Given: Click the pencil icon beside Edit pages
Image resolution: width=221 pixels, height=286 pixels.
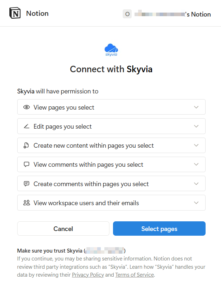Looking at the screenshot, I should [27, 126].
